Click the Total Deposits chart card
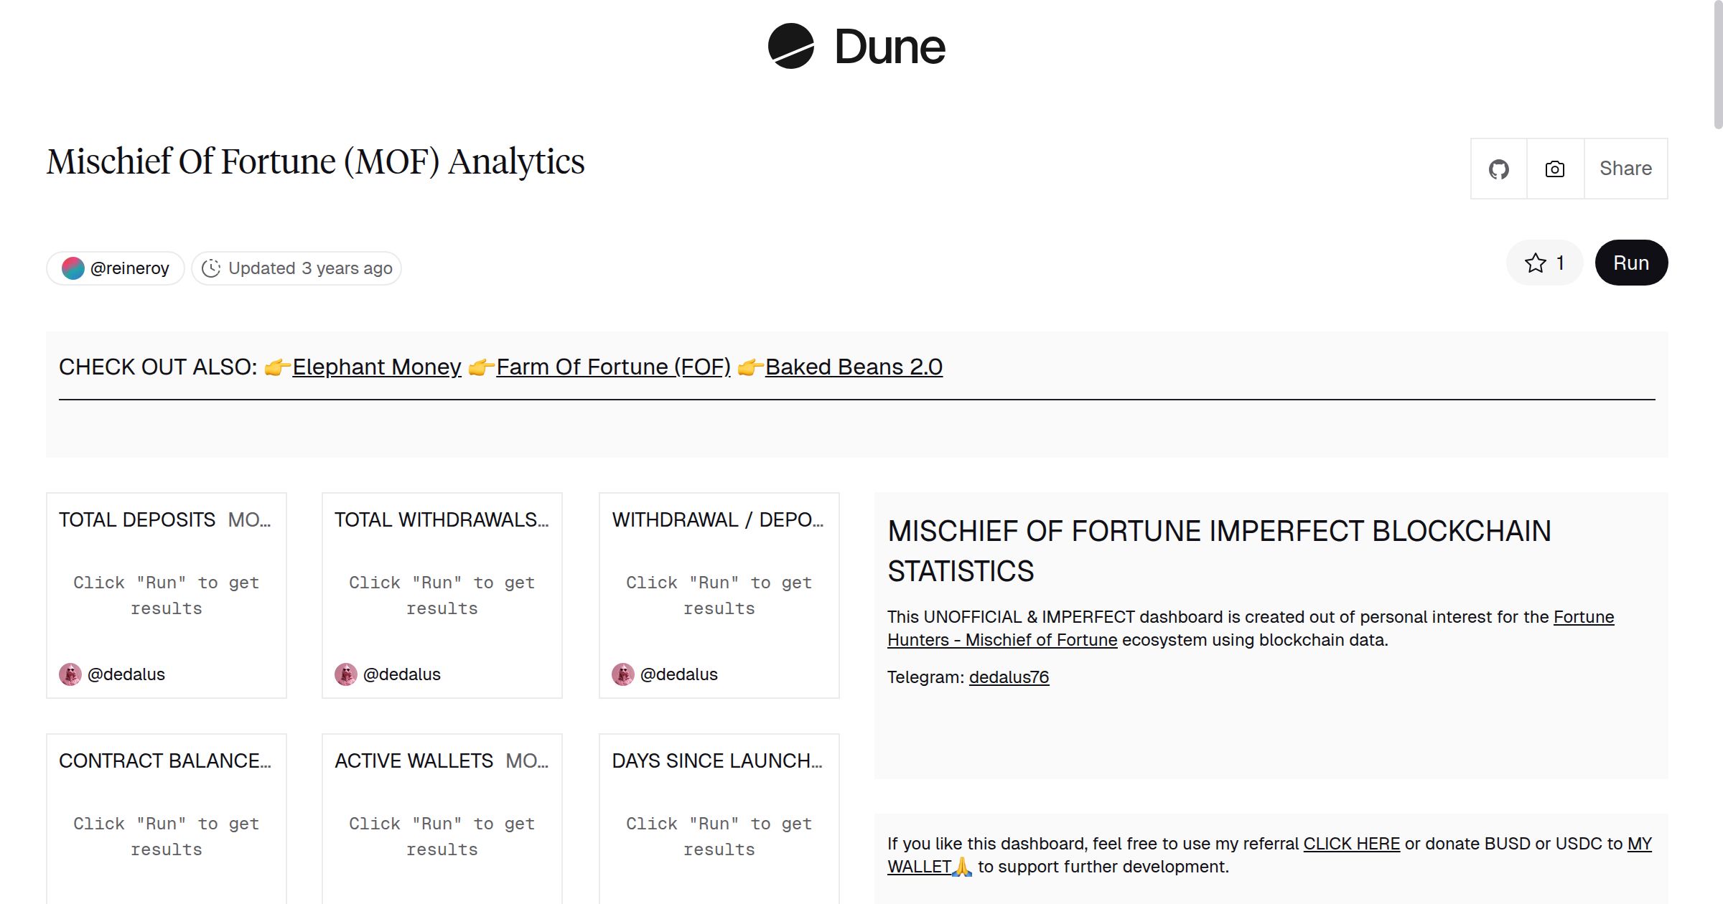This screenshot has width=1723, height=904. click(166, 595)
